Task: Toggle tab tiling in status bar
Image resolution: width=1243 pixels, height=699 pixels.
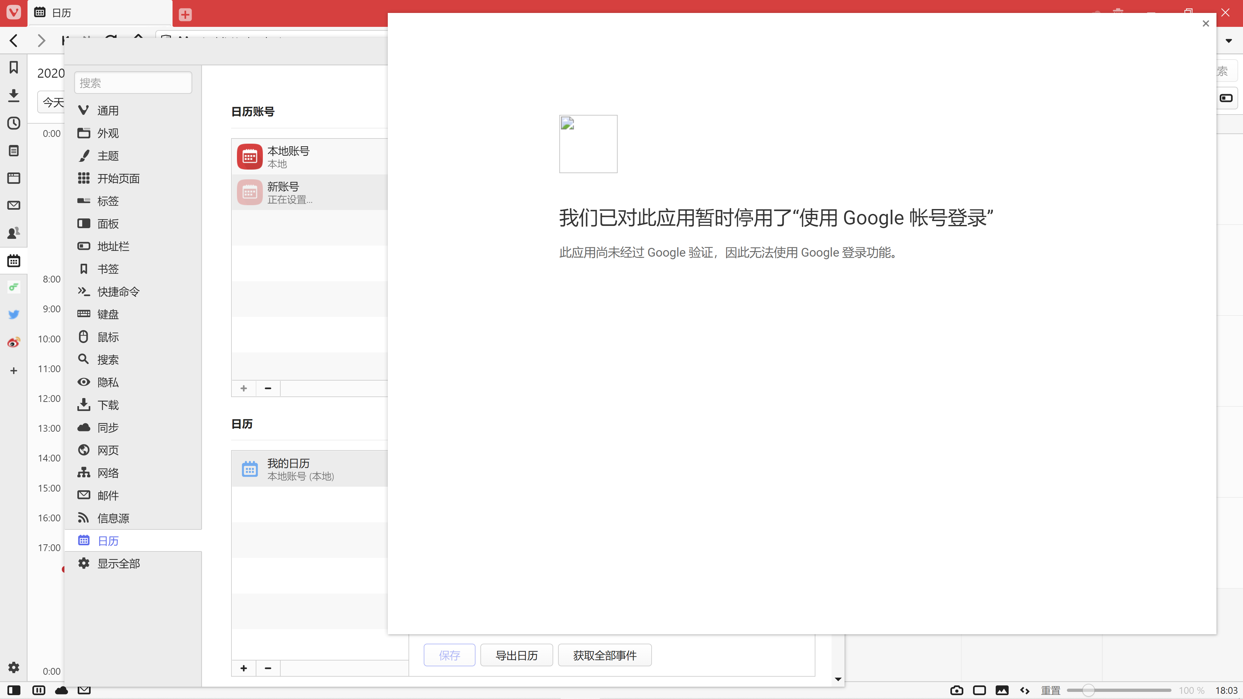Action: click(x=979, y=690)
